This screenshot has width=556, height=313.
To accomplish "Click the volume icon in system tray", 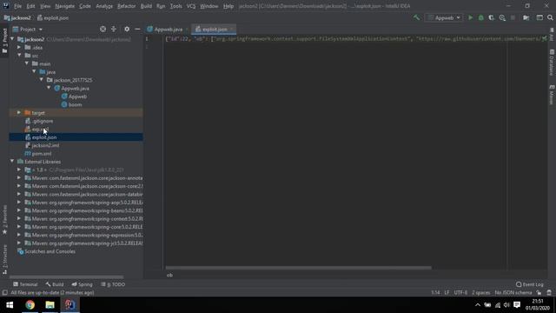I will click(506, 305).
